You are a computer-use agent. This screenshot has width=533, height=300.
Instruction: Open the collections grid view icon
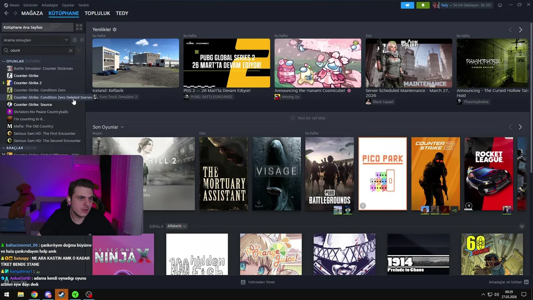[x=79, y=27]
